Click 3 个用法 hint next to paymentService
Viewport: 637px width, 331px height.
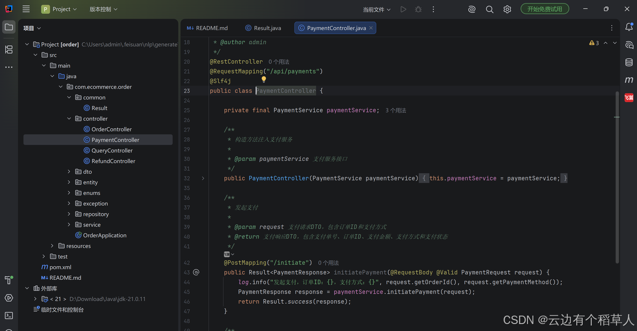396,110
